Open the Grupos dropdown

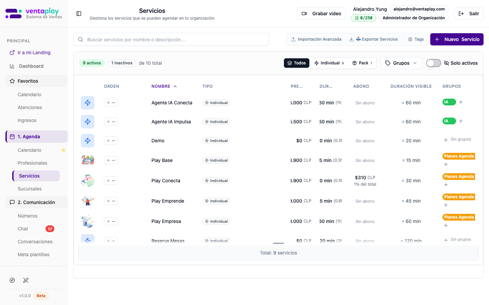click(x=401, y=63)
